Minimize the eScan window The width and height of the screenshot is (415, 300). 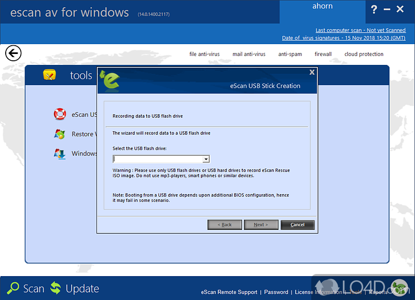(386, 9)
